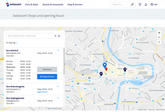Collapse the Bern Bahnhof details
The image size is (165, 112).
(x=58, y=50)
